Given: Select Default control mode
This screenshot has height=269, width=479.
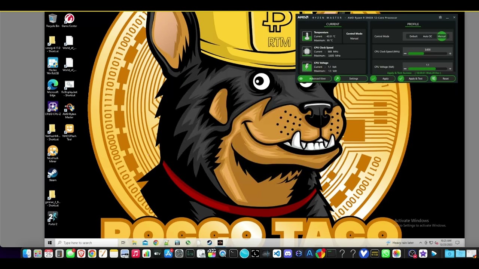Looking at the screenshot, I should 414,36.
